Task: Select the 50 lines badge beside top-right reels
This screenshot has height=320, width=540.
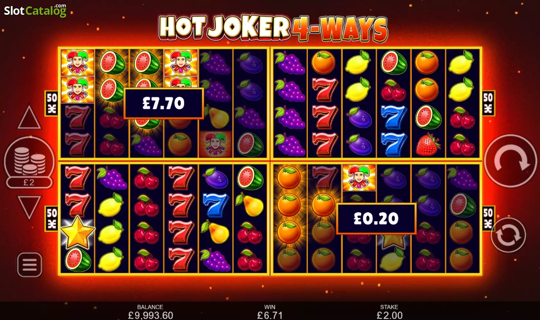Action: 488,103
